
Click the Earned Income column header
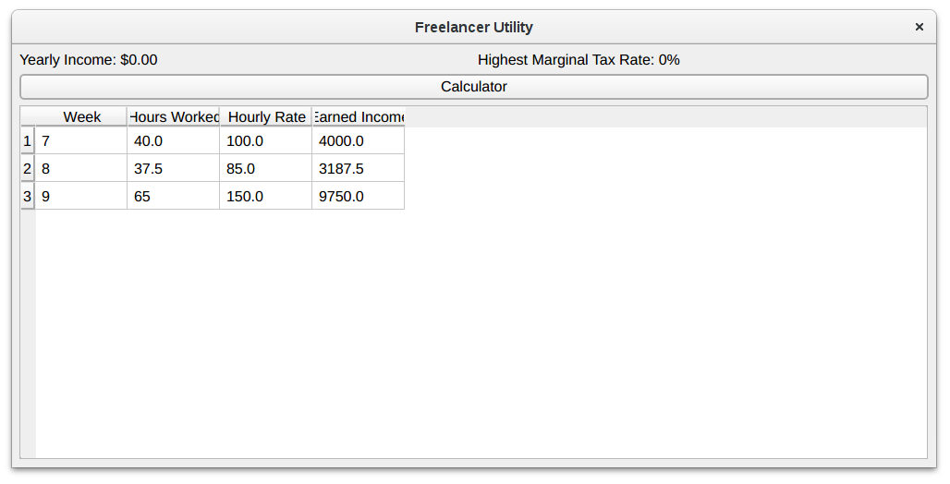click(x=359, y=117)
